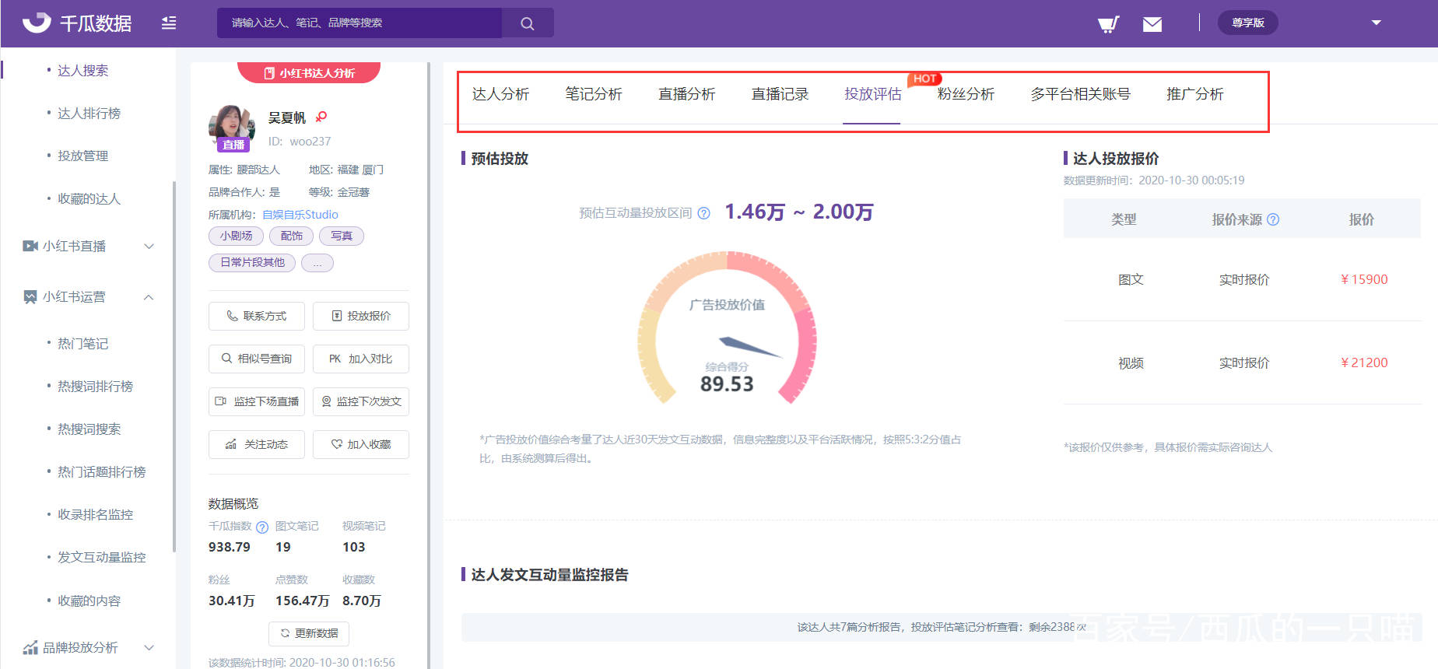
Task: Switch to the 直播分析 tab
Action: [x=687, y=94]
